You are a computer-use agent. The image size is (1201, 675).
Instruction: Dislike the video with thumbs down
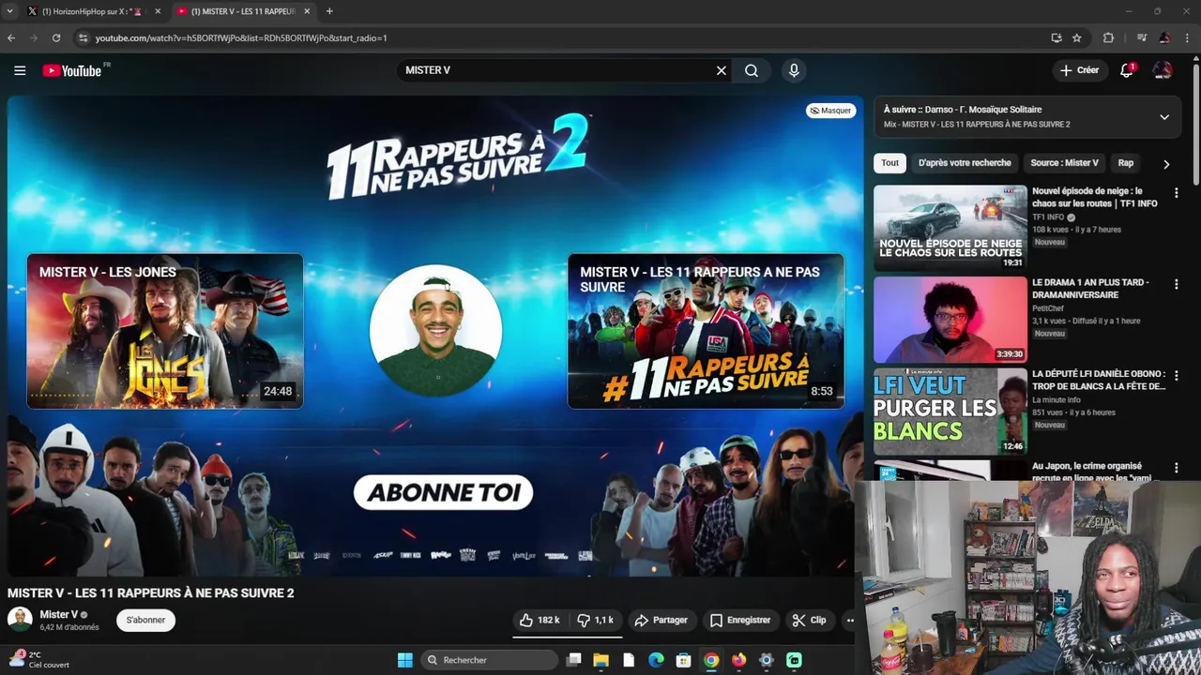(595, 620)
